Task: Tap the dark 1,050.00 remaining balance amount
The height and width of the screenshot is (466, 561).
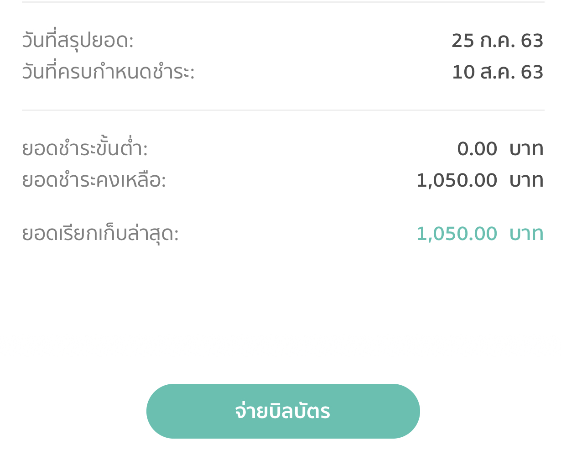Action: pyautogui.click(x=457, y=180)
